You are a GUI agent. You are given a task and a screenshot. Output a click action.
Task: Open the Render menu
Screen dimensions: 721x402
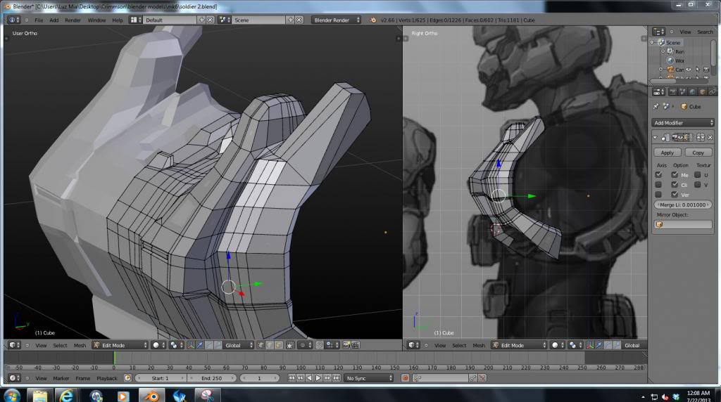click(73, 20)
